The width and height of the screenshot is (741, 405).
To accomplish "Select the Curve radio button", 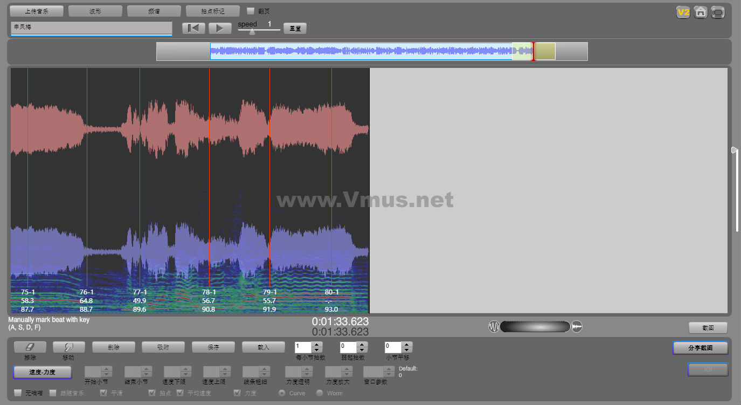I will point(282,393).
